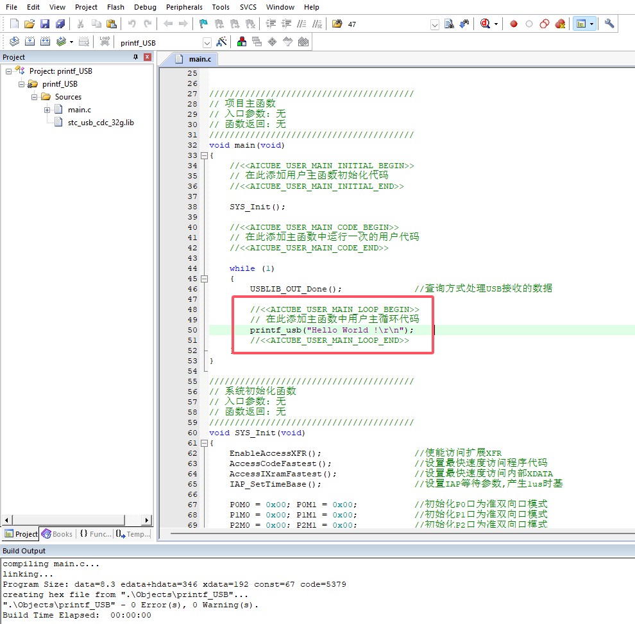Open target selection dropdown printf_USB
The height and width of the screenshot is (624, 635).
207,42
